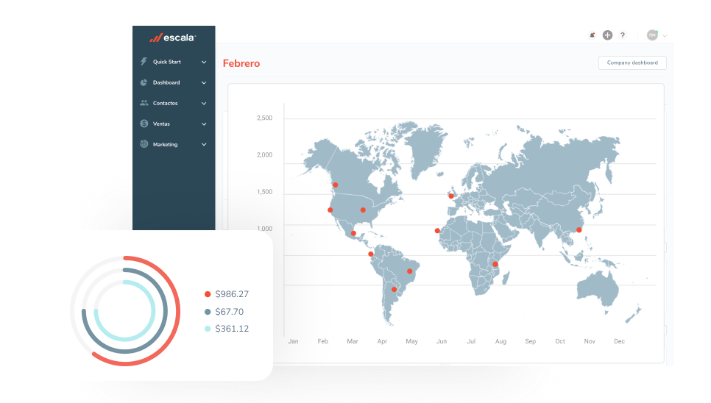Expand the Ventas chevron

(204, 124)
